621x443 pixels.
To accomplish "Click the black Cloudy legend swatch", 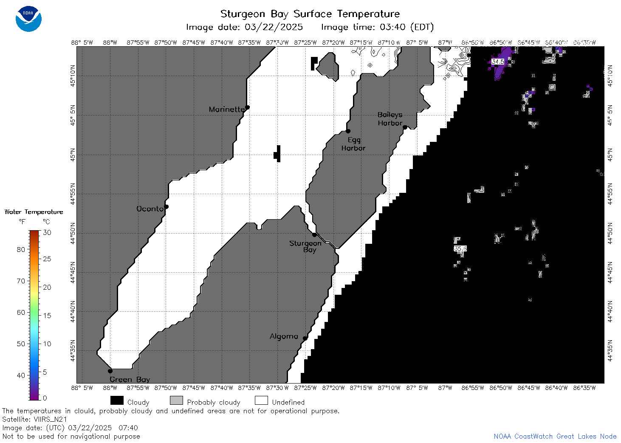I will [117, 401].
